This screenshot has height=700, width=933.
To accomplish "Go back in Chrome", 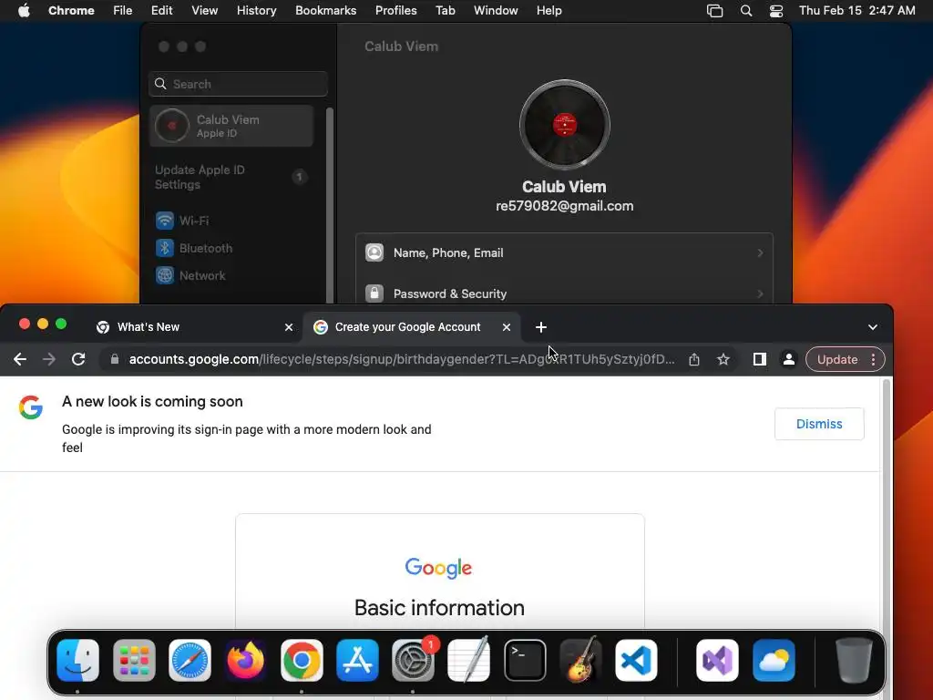I will coord(20,359).
